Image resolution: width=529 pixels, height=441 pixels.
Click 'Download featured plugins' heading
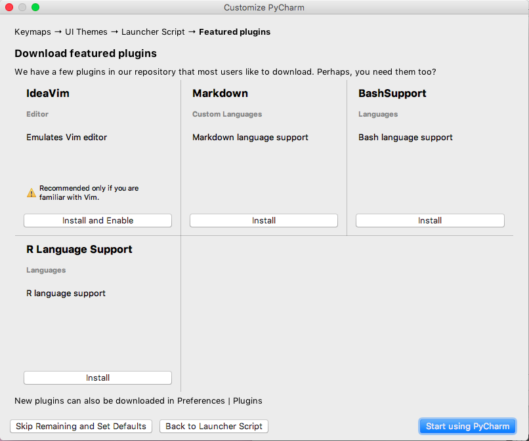coord(86,53)
